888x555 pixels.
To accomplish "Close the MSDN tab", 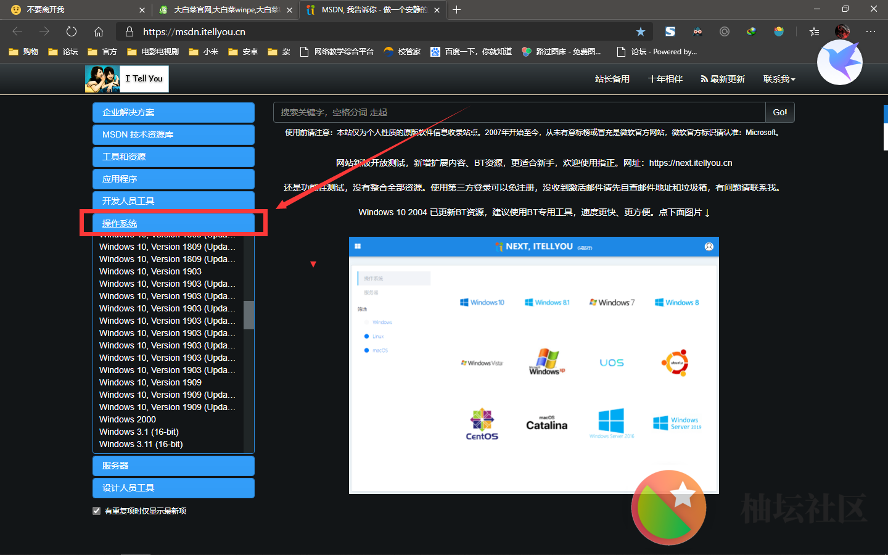I will (x=437, y=10).
